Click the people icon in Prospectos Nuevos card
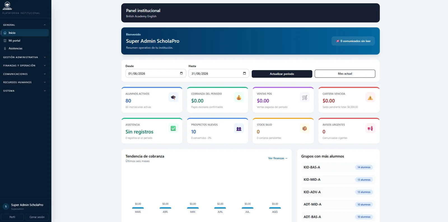448x222 pixels. click(239, 128)
